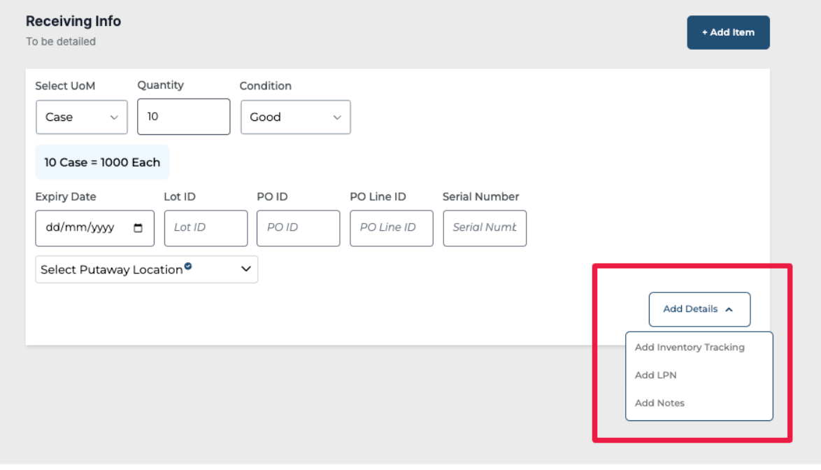Focus the Quantity field containing 10
Viewport: 821px width, 470px height.
pyautogui.click(x=183, y=117)
